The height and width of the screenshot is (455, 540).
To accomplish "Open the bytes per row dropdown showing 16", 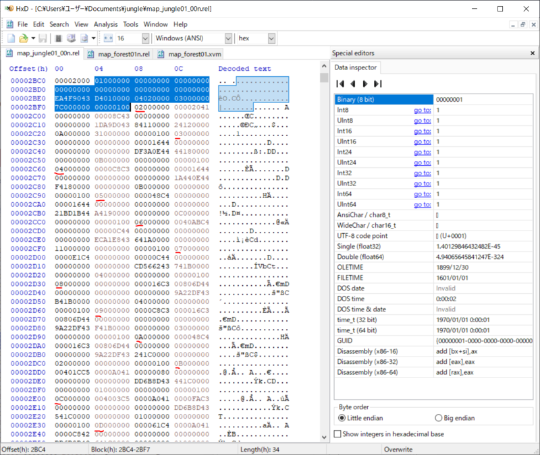I will pyautogui.click(x=145, y=38).
